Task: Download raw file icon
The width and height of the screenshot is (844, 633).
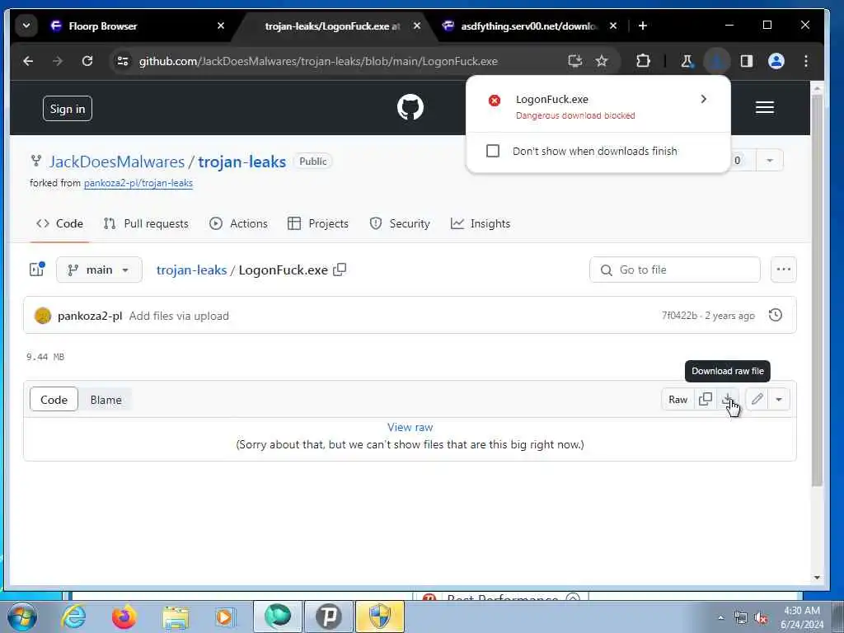Action: point(727,400)
